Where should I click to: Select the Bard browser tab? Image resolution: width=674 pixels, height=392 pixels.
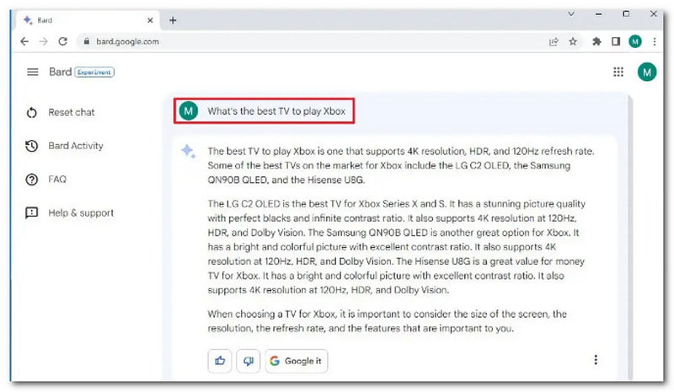click(88, 20)
